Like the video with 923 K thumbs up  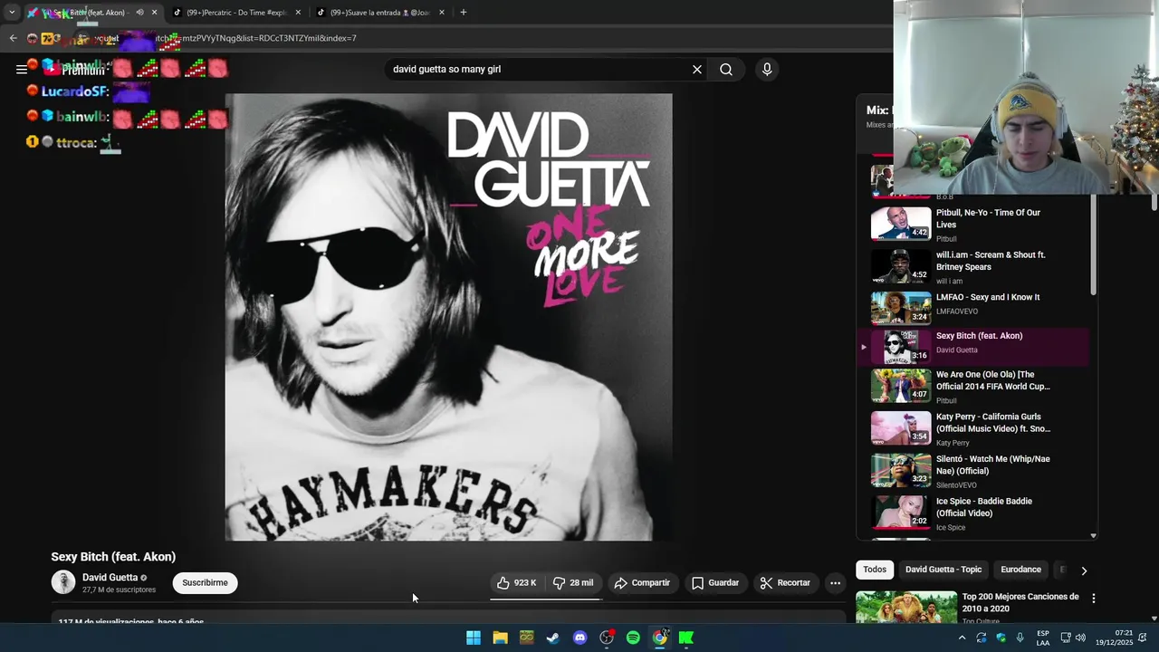pos(517,583)
